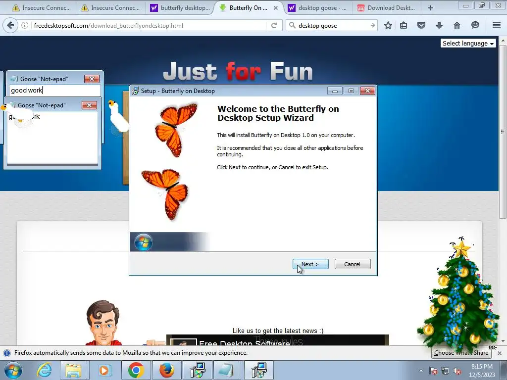Click the Action Center flag tray icon
Screen dimensions: 507x380
(433, 371)
